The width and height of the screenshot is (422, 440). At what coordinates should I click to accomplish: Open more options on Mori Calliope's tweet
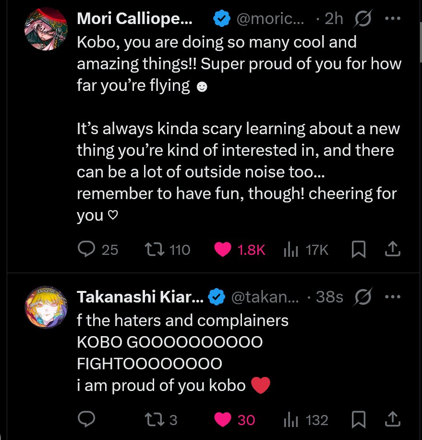pyautogui.click(x=393, y=19)
